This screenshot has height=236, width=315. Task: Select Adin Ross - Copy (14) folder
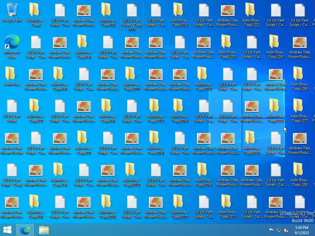coord(156,143)
